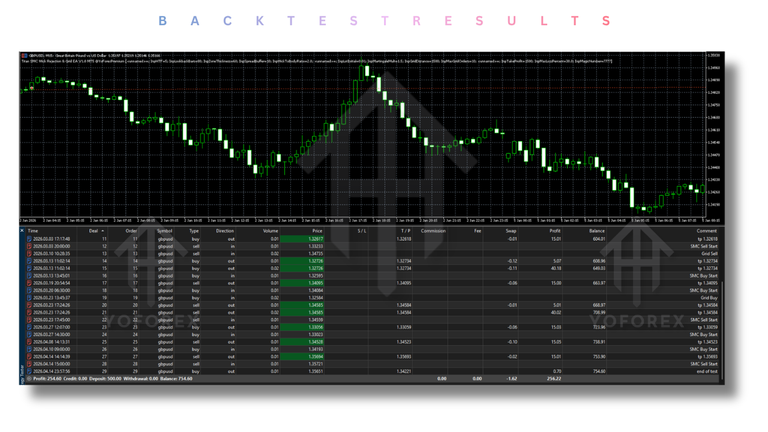Click the Volume column header
This screenshot has height=432, width=768.
270,230
